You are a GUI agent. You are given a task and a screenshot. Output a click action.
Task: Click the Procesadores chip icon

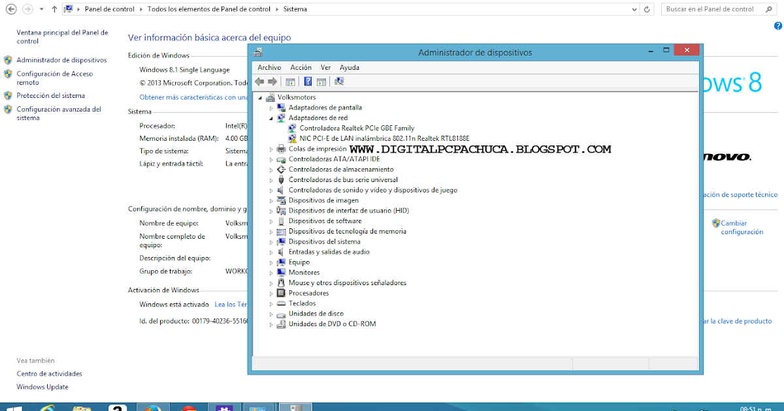click(282, 293)
